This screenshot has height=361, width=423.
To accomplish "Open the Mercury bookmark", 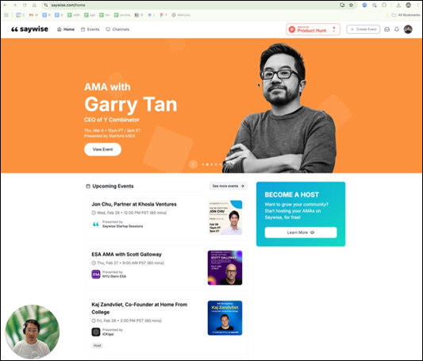I will [x=181, y=15].
